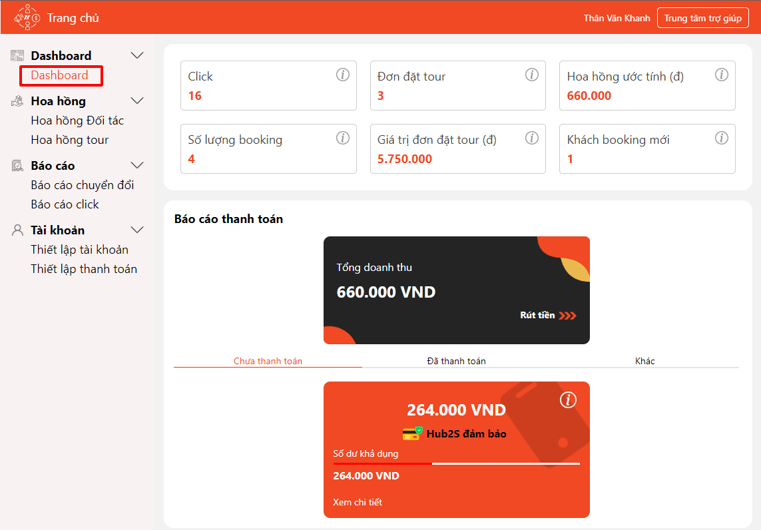Collapse the Tài khoản sidebar section
The image size is (761, 530).
137,230
